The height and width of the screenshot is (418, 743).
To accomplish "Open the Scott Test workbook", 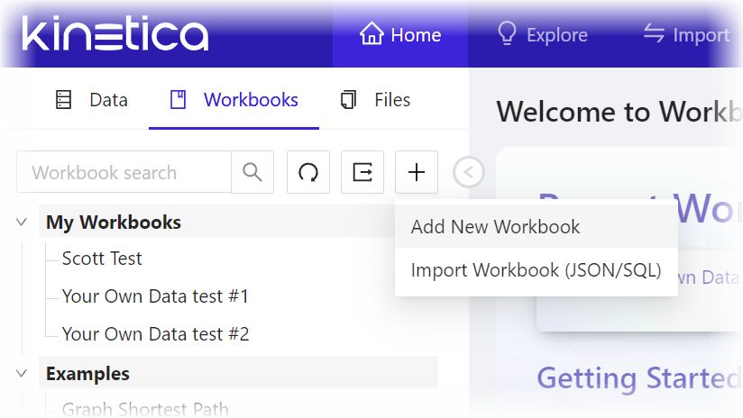I will tap(102, 259).
